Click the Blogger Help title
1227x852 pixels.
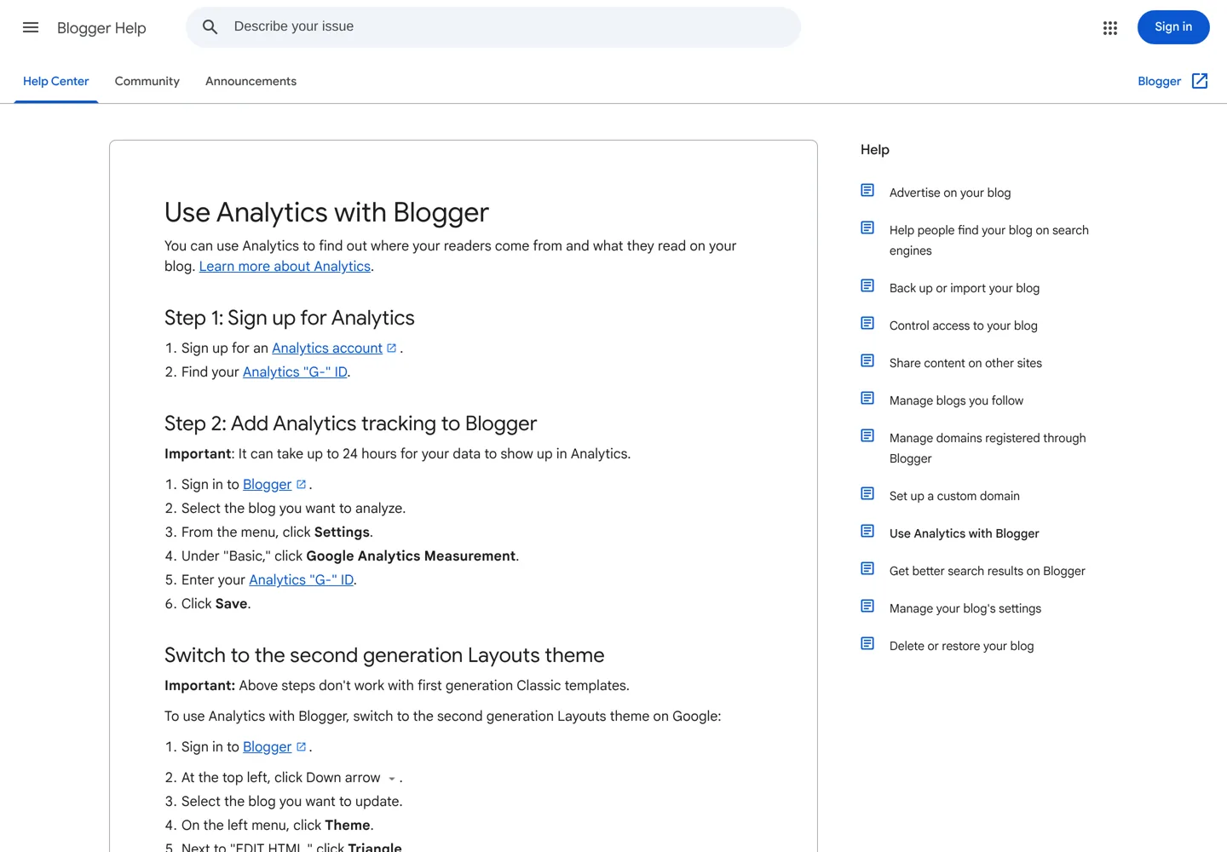tap(101, 28)
